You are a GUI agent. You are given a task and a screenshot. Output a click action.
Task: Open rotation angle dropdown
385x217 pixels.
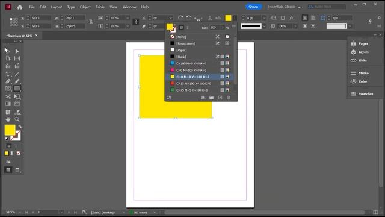coord(170,18)
